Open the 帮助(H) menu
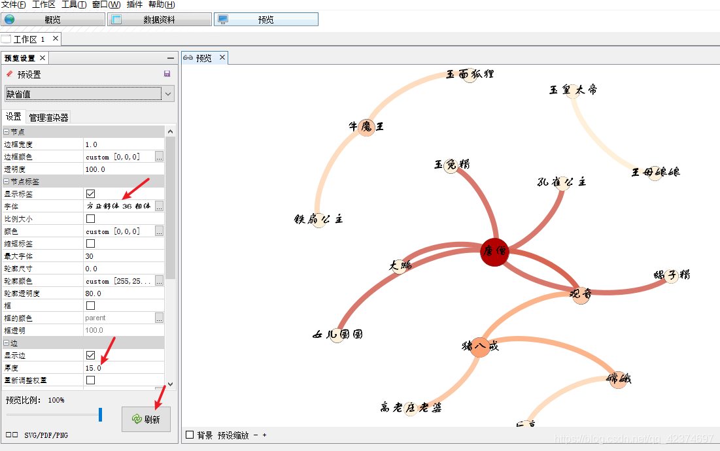Image resolution: width=720 pixels, height=451 pixels. [x=162, y=5]
